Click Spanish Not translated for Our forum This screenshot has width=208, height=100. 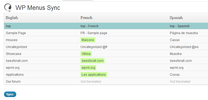[180, 81]
